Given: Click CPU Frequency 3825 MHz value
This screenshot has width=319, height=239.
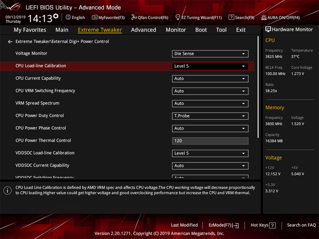Looking at the screenshot, I should coord(274,57).
